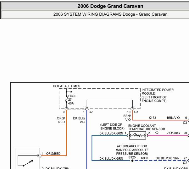
Task: Select the fuse symbol in the power module
Action: pyautogui.click(x=66, y=99)
